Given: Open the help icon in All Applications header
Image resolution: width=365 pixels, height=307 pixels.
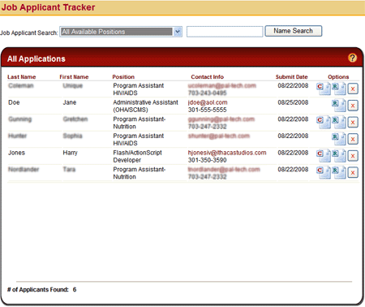Looking at the screenshot, I should pos(352,58).
